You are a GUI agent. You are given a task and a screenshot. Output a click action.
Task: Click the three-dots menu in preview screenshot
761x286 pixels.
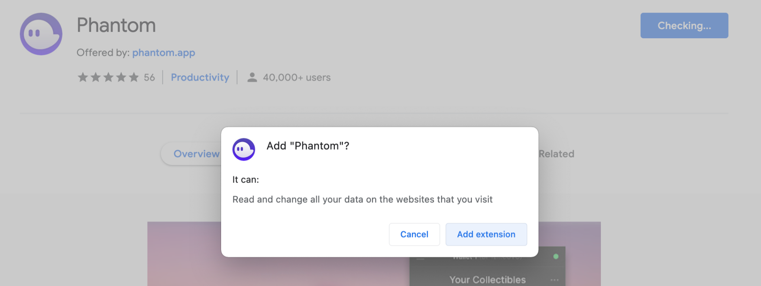coord(554,280)
